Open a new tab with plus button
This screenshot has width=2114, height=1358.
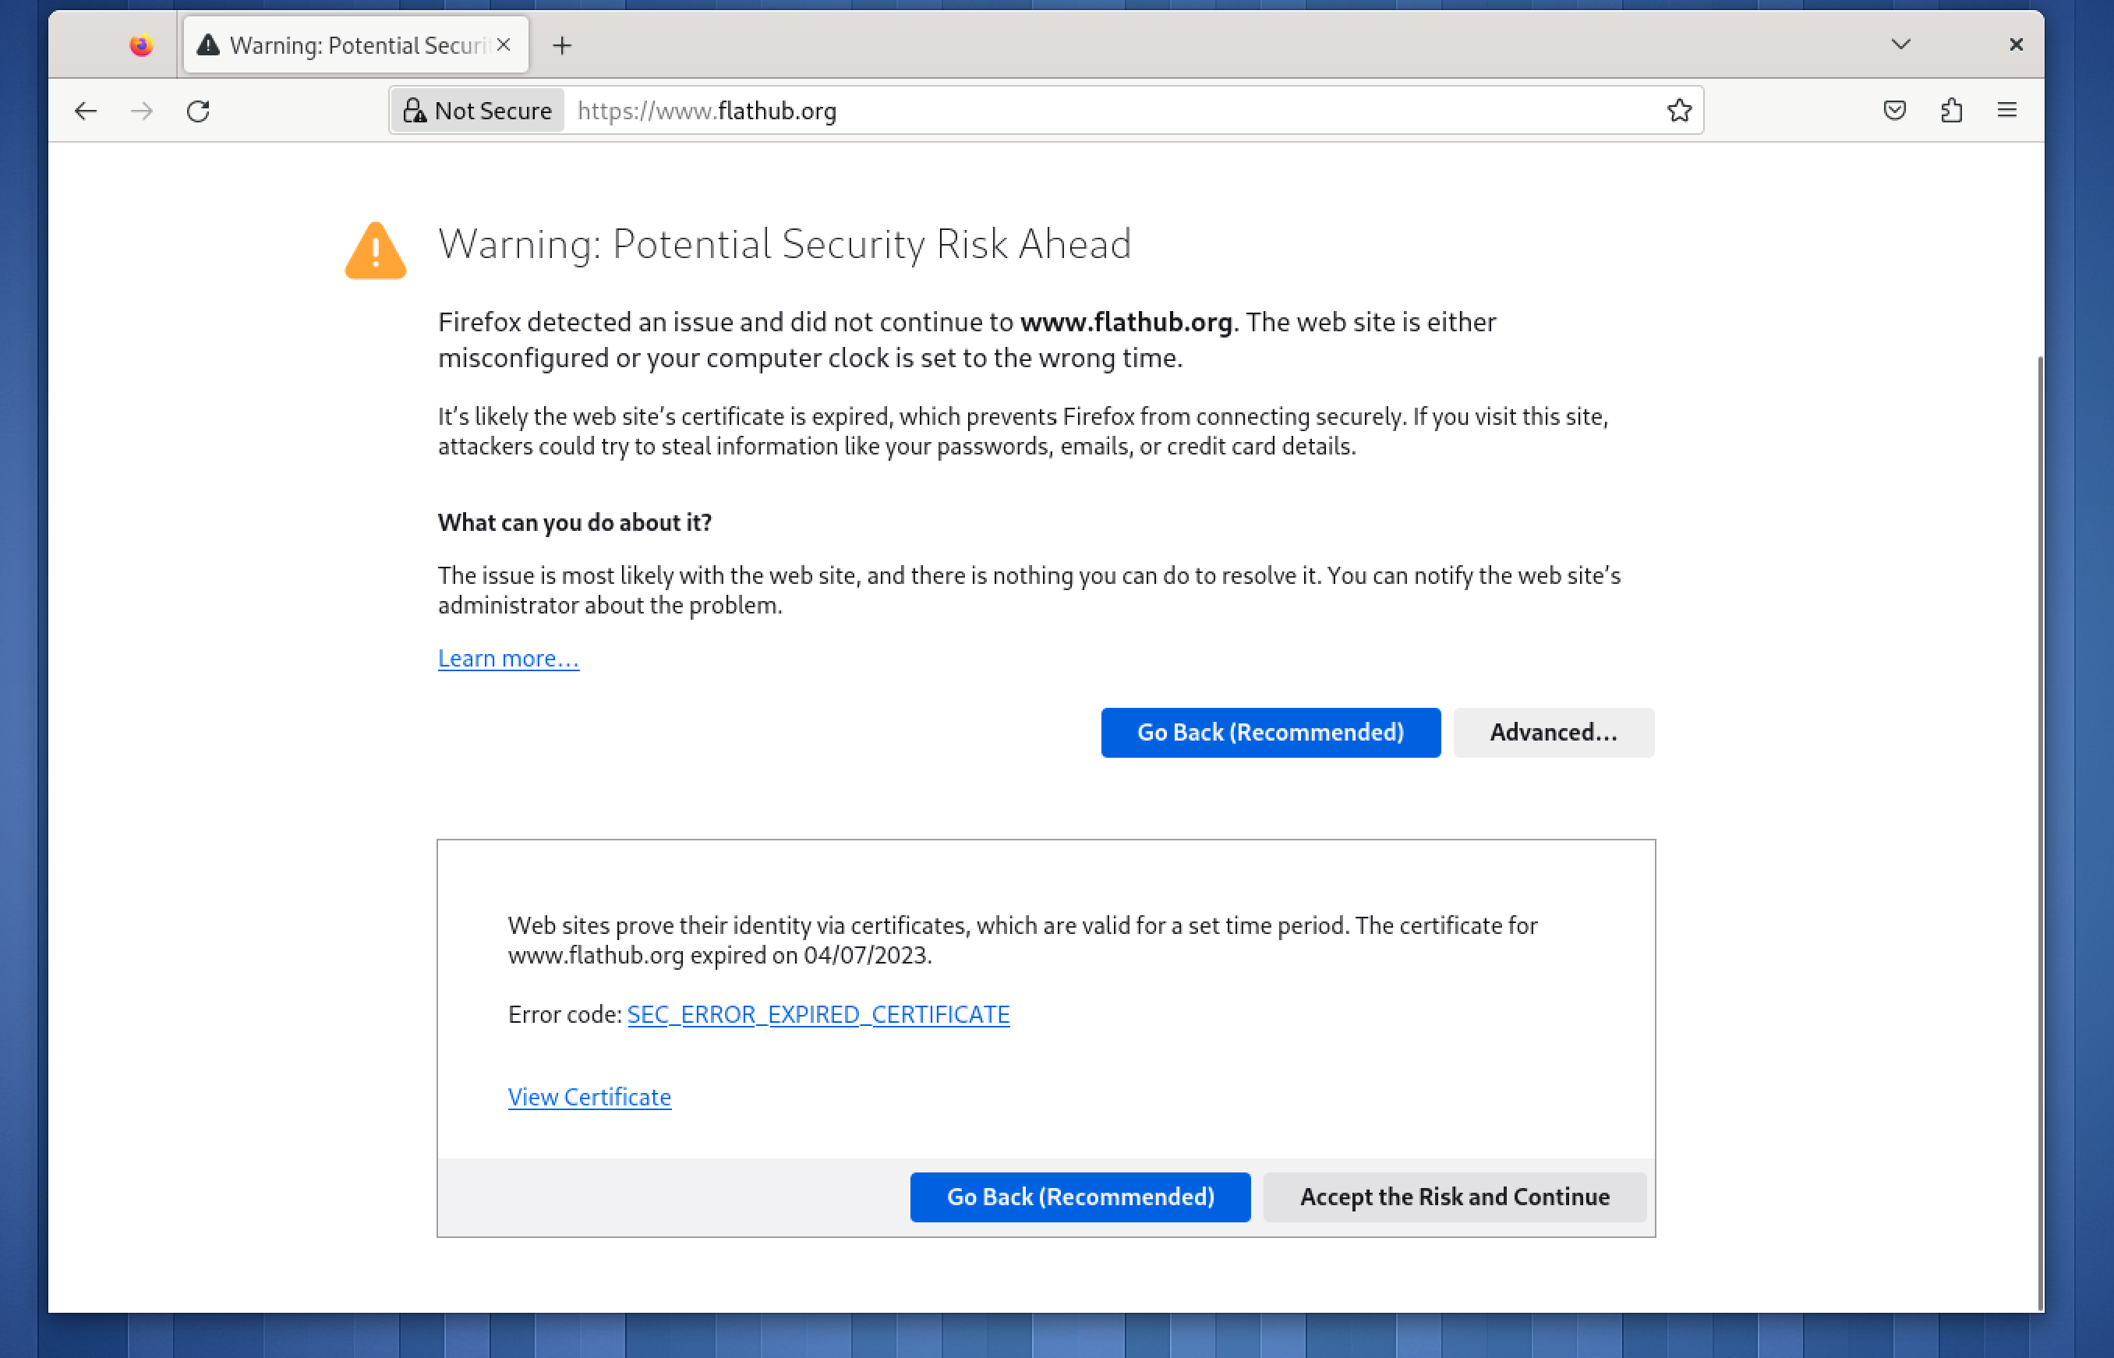(561, 45)
